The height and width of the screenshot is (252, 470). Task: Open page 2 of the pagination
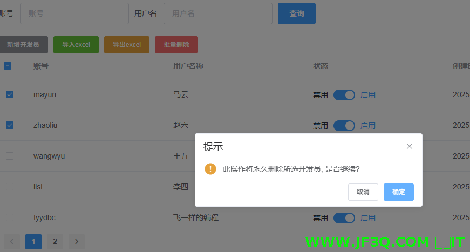(x=55, y=242)
